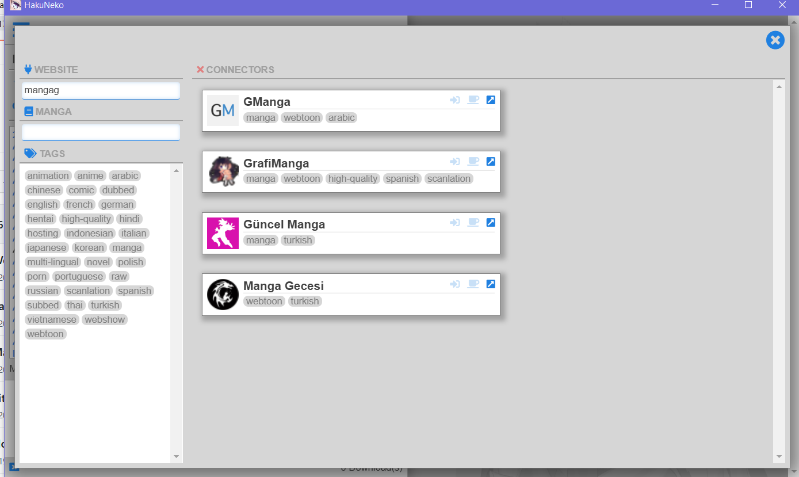Click the red X beside CONNECTORS
The width and height of the screenshot is (799, 477).
200,69
